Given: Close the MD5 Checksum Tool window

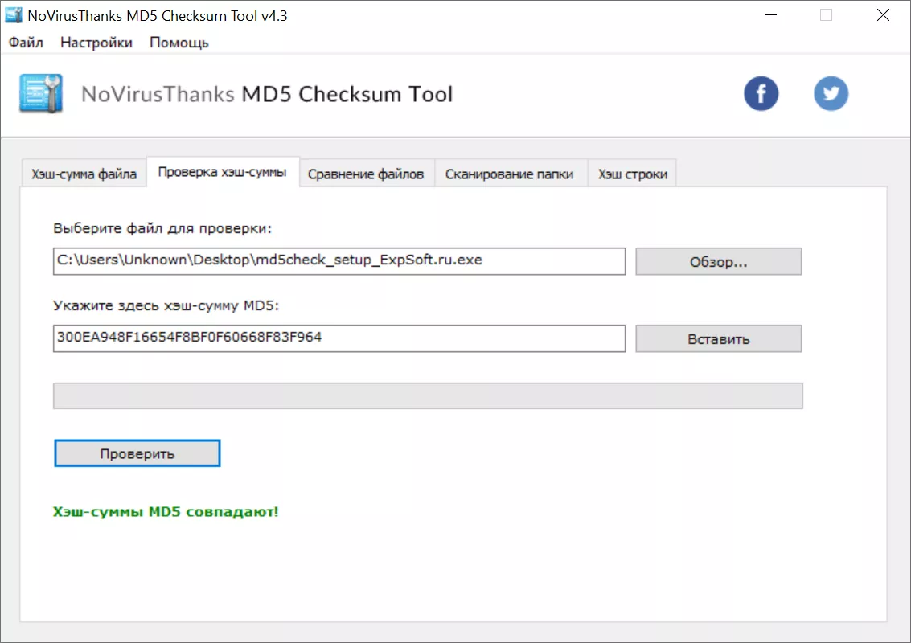Looking at the screenshot, I should coord(883,15).
